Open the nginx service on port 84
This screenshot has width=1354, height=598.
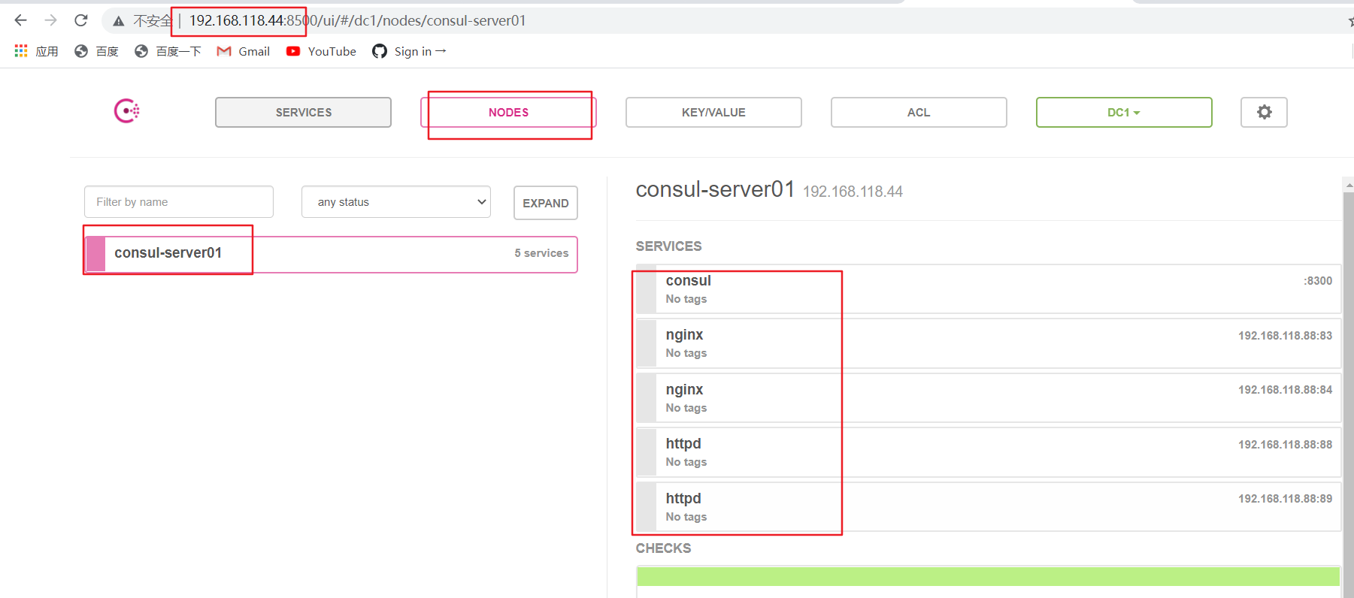(989, 398)
